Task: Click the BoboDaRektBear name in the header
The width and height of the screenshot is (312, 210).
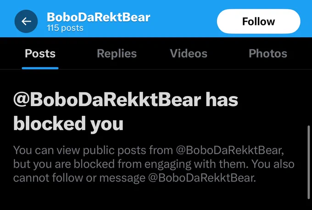Action: coord(99,17)
